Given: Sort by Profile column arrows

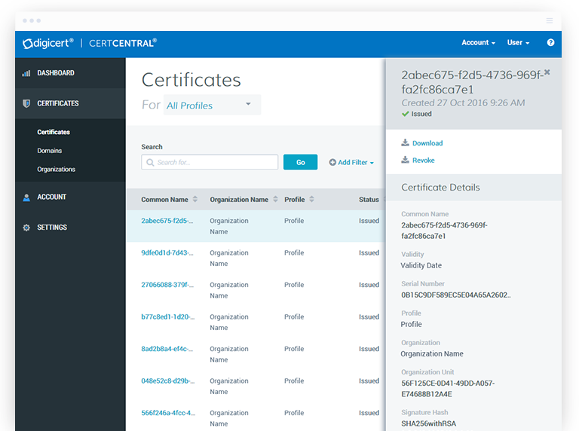Looking at the screenshot, I should pos(311,199).
